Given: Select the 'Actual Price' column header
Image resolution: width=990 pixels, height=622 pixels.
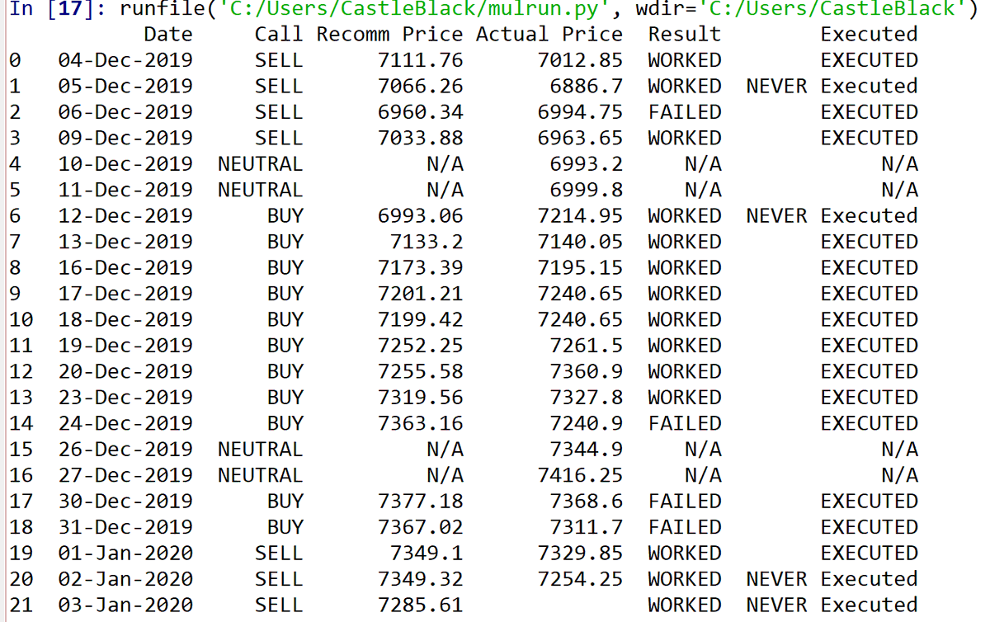Looking at the screenshot, I should click(x=549, y=35).
